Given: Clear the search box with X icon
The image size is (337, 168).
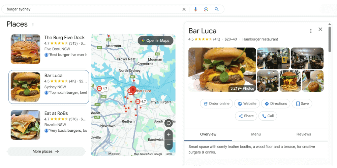Looking at the screenshot, I should (x=184, y=9).
